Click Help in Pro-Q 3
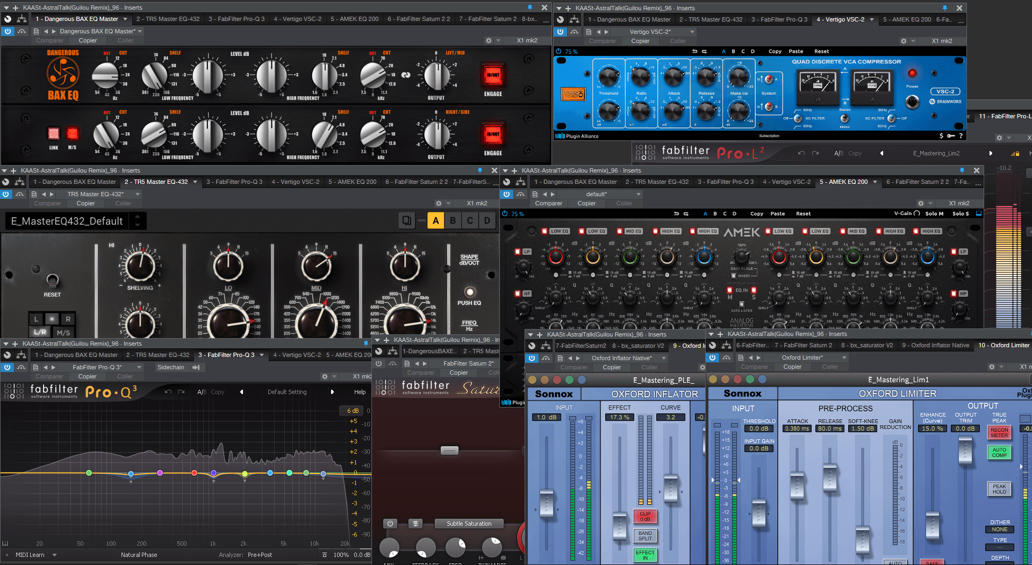This screenshot has height=565, width=1032. point(360,392)
